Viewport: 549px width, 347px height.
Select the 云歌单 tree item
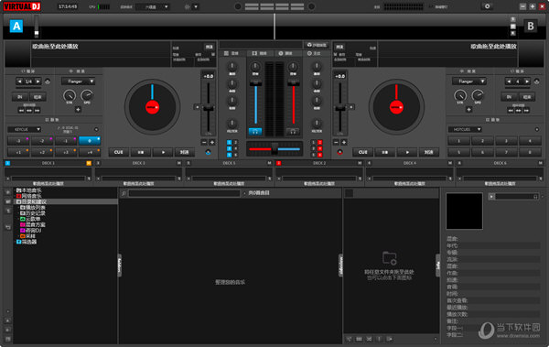click(x=30, y=219)
